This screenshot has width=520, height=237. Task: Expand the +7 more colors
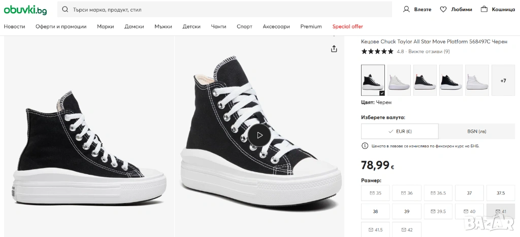[503, 80]
